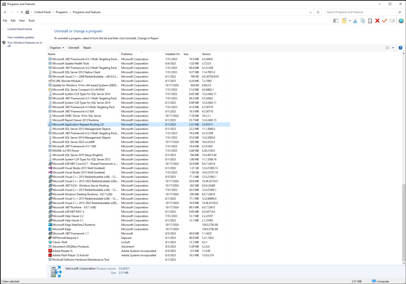Go up one level with Up arrow
Image resolution: width=406 pixels, height=284 pixels.
pos(22,12)
